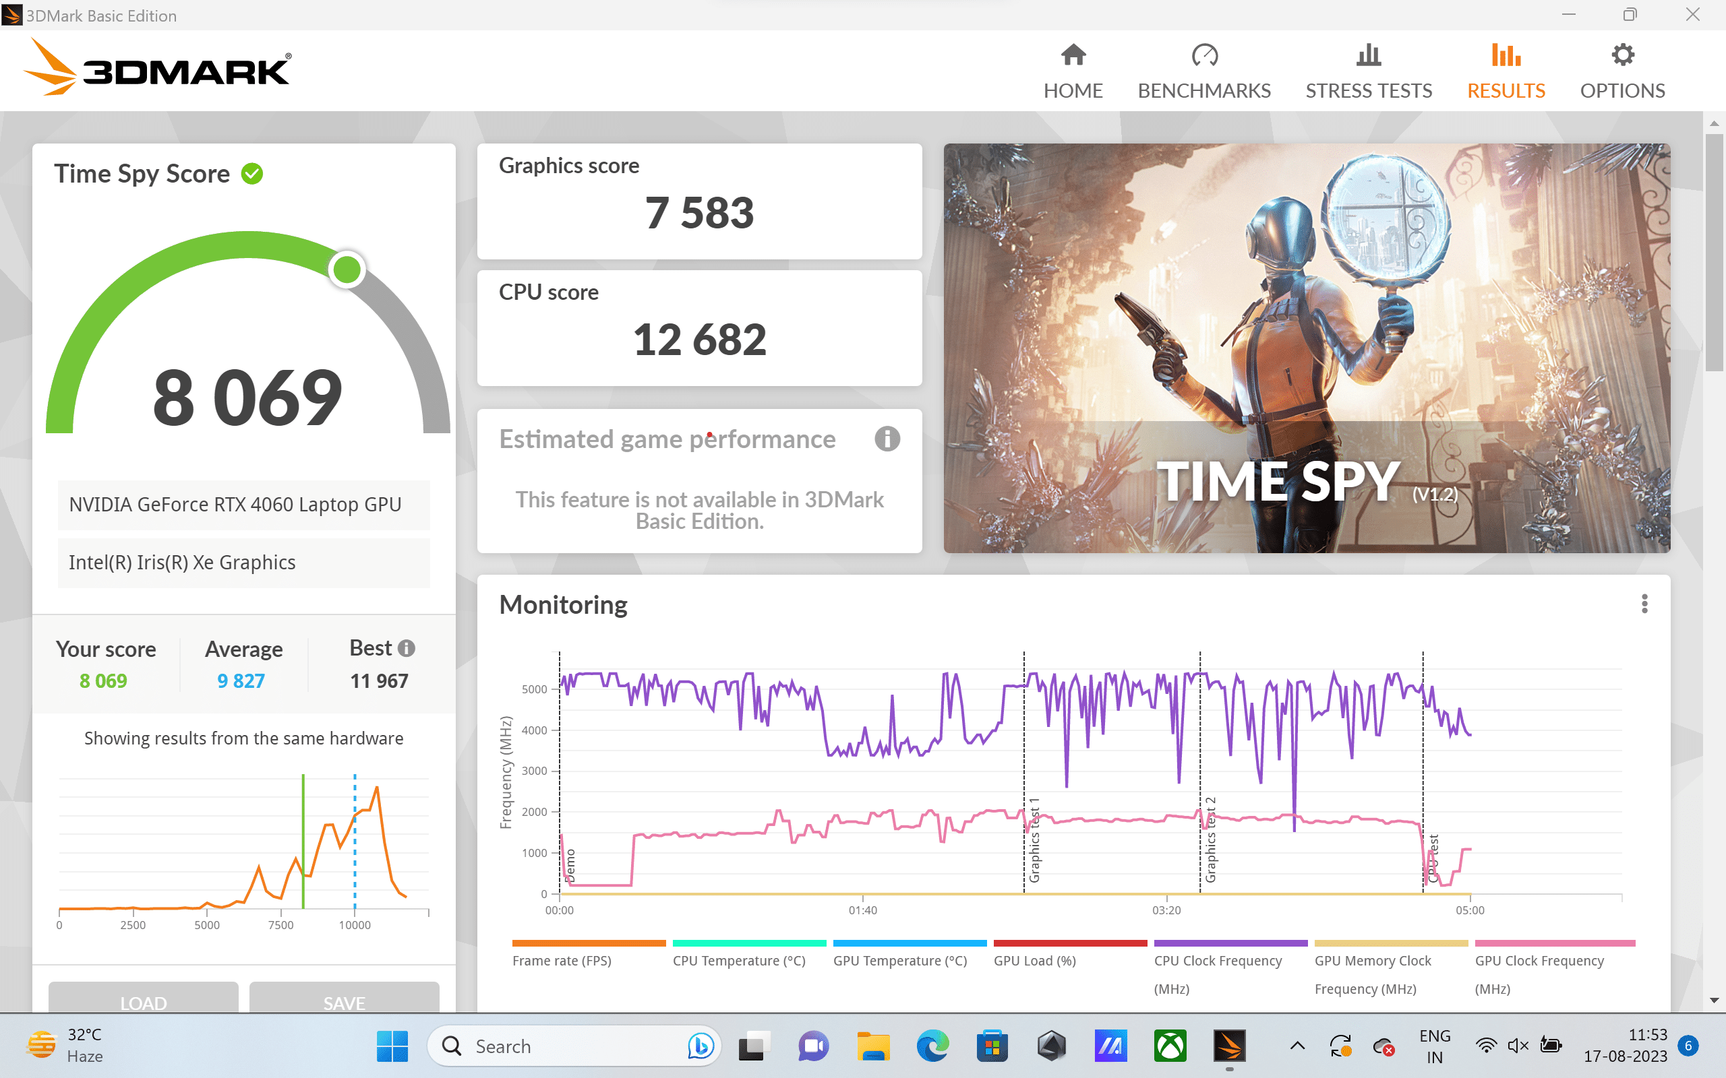Open the clock and date panel
The image size is (1726, 1078).
(x=1625, y=1046)
